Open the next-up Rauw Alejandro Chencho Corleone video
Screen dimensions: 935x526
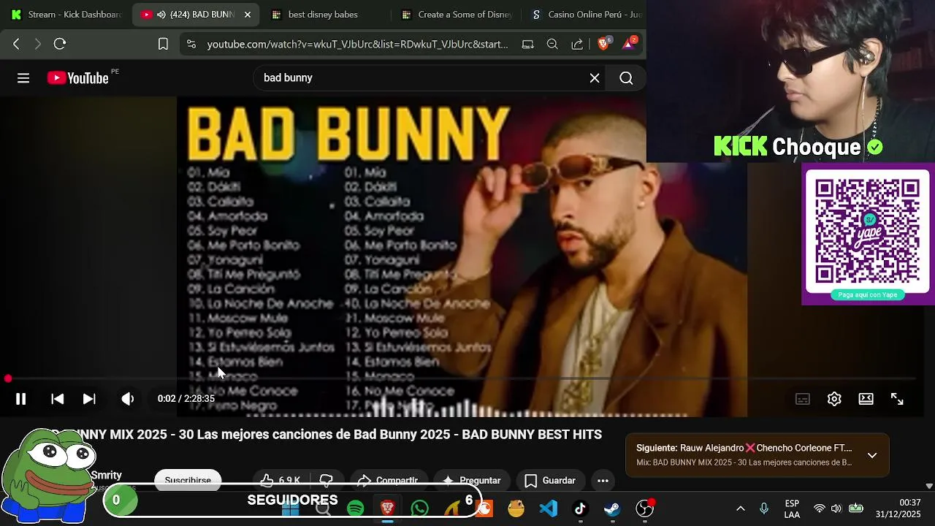point(744,448)
